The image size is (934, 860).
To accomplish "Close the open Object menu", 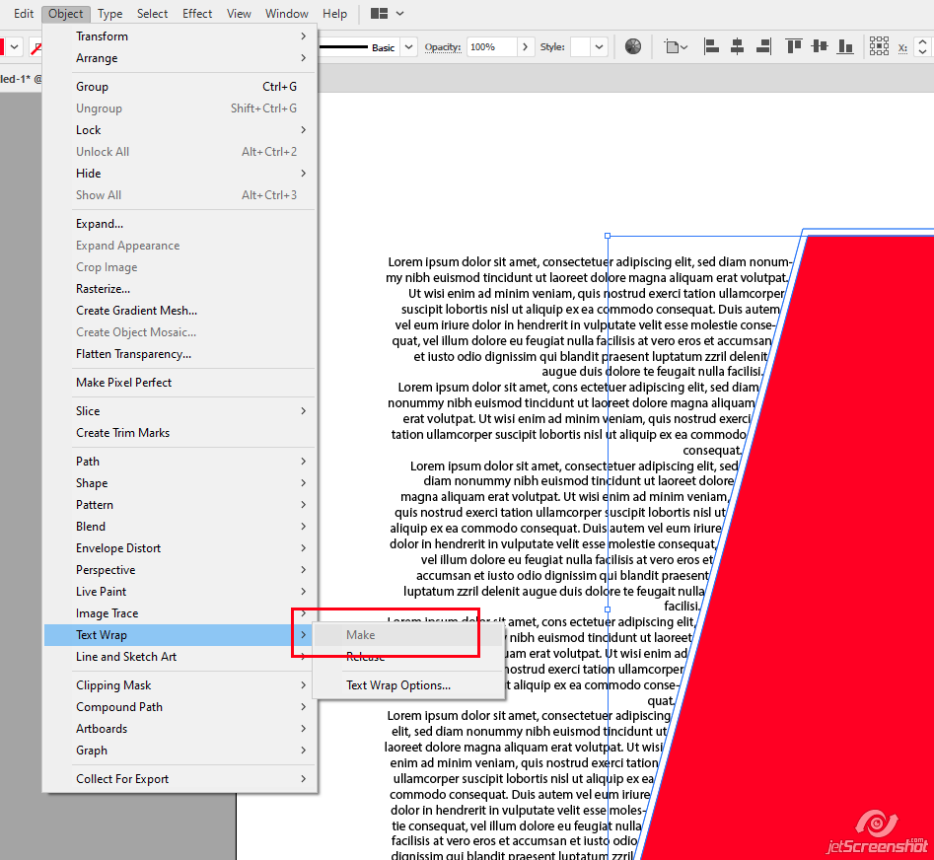I will (x=65, y=13).
